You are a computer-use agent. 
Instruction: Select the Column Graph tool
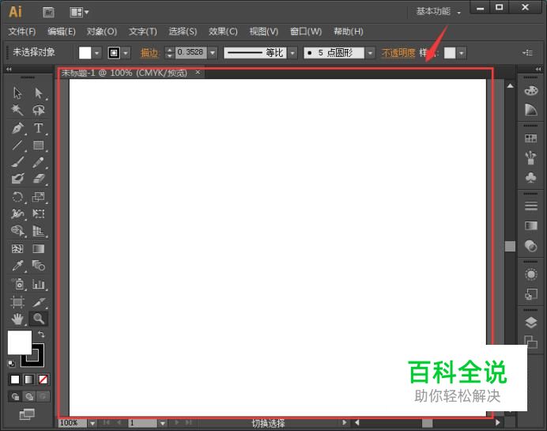pyautogui.click(x=39, y=284)
